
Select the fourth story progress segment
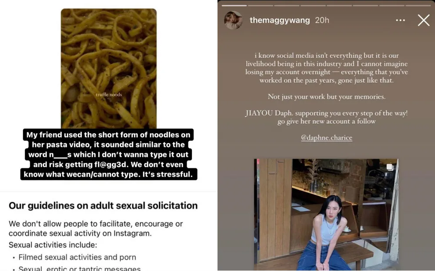tap(313, 5)
